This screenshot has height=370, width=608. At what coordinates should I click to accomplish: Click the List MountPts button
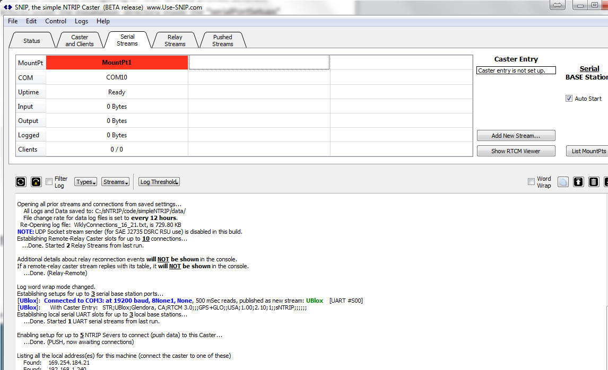pyautogui.click(x=589, y=151)
